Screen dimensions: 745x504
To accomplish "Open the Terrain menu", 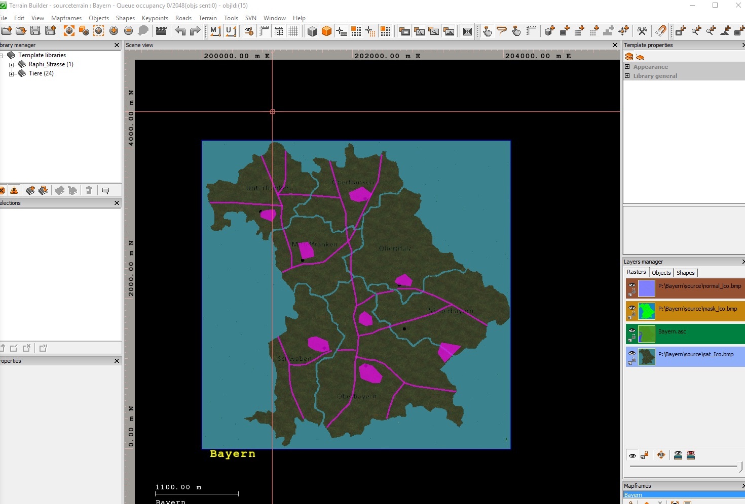I will click(207, 18).
